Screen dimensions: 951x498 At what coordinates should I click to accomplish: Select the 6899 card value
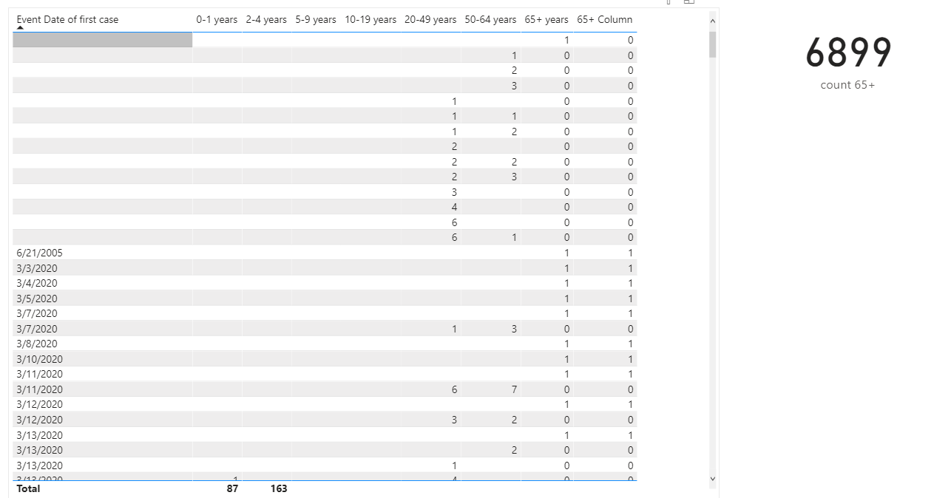[848, 53]
